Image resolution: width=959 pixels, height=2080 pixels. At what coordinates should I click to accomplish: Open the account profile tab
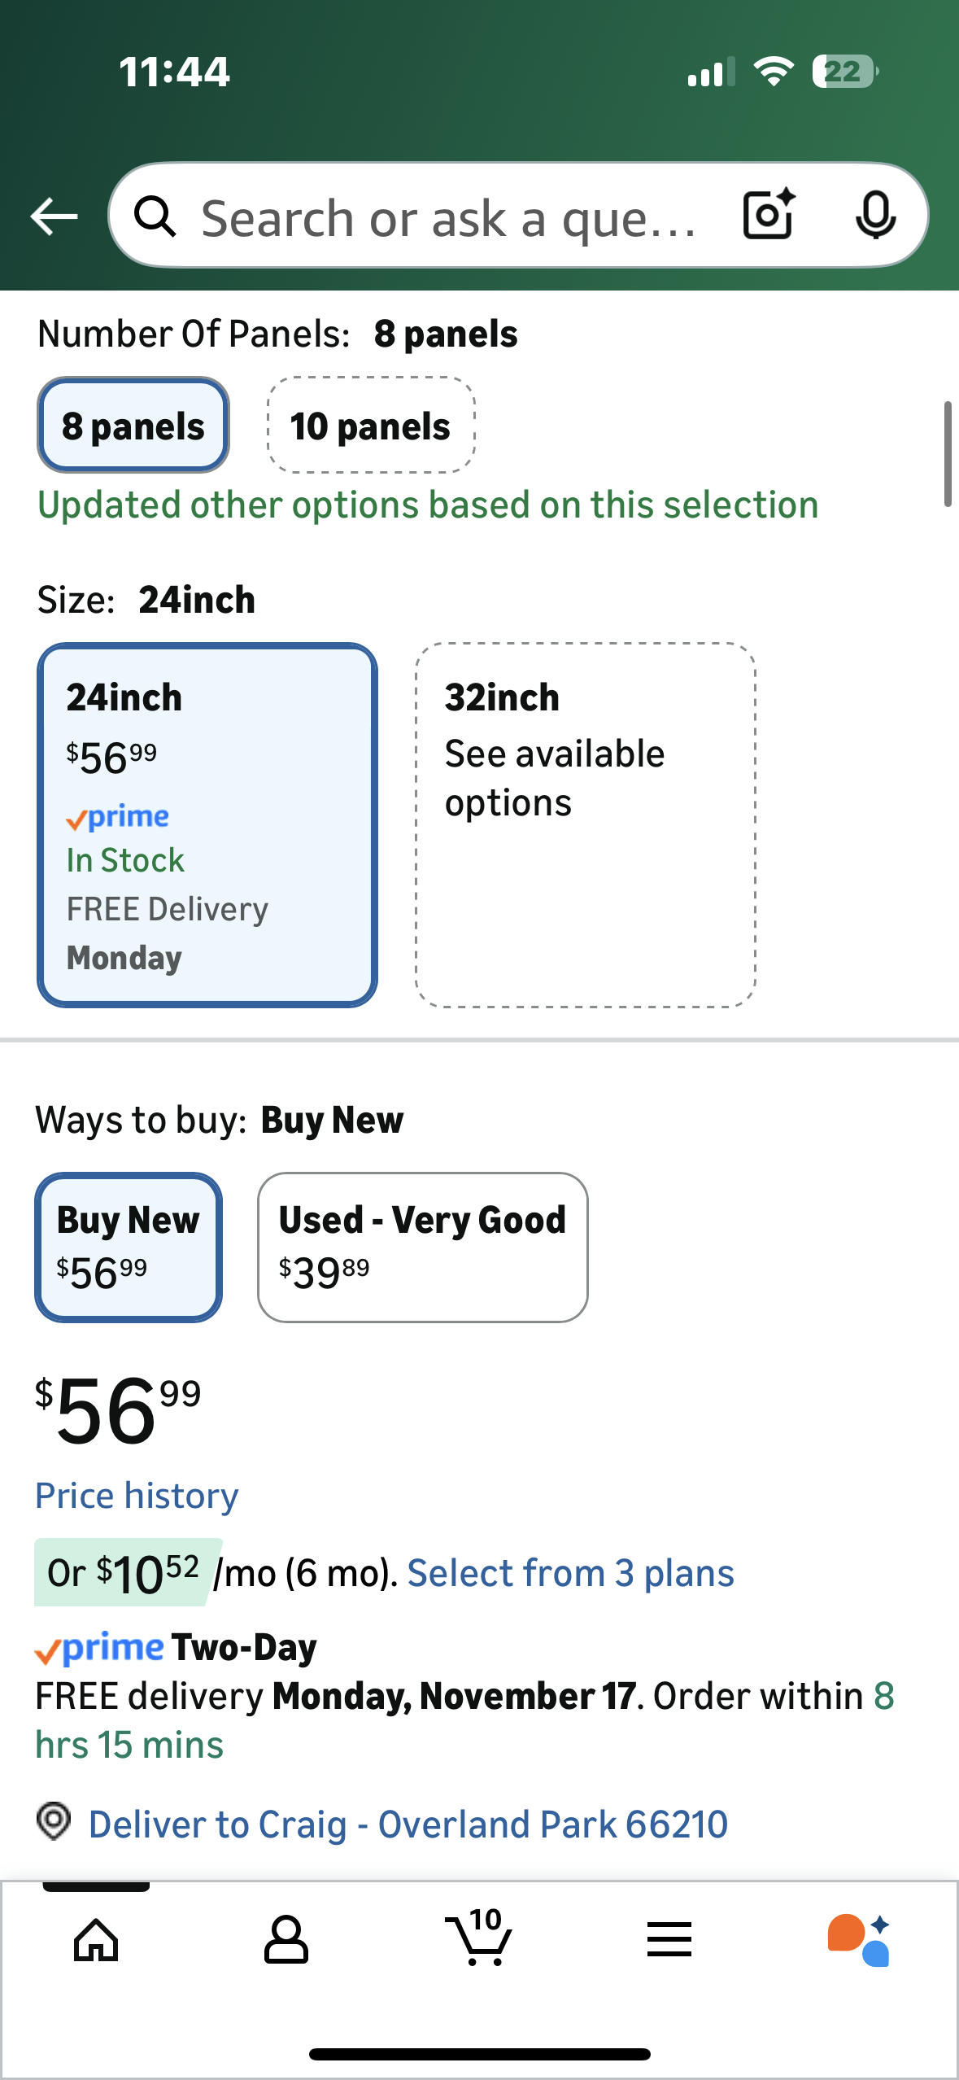point(286,1940)
